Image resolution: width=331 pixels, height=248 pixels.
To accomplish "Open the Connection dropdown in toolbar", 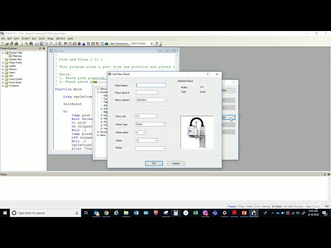I will tap(152, 43).
